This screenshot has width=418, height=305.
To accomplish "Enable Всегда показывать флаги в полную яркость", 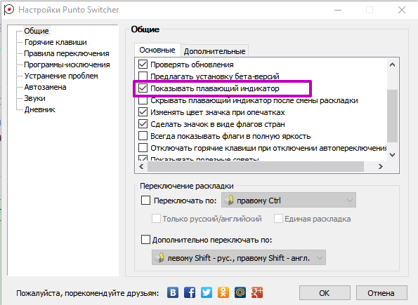I will pos(143,136).
